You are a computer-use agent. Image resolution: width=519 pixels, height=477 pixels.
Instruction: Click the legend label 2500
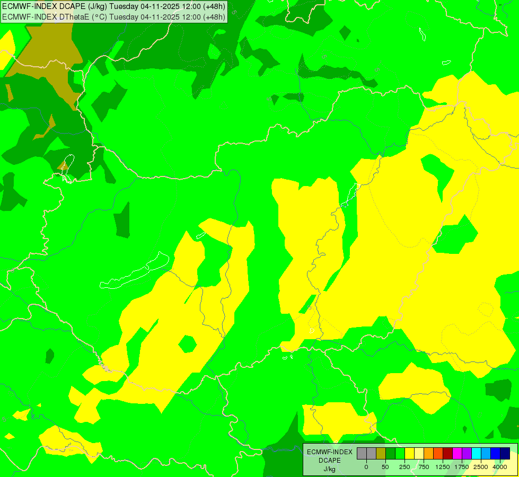[481, 467]
